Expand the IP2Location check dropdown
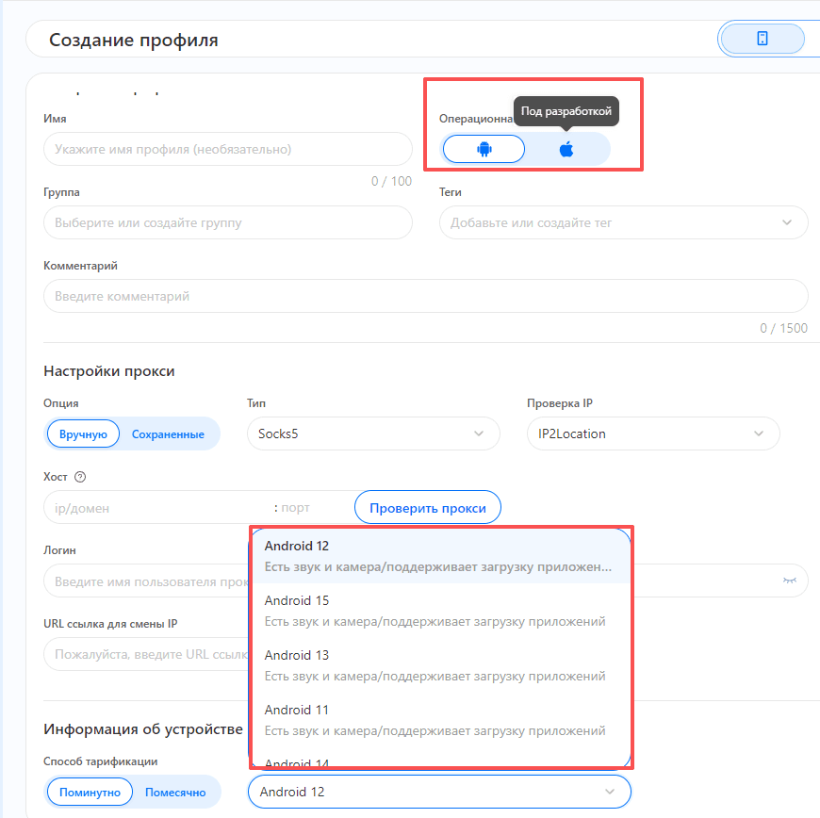Screen dimensions: 820x818 pyautogui.click(x=652, y=434)
